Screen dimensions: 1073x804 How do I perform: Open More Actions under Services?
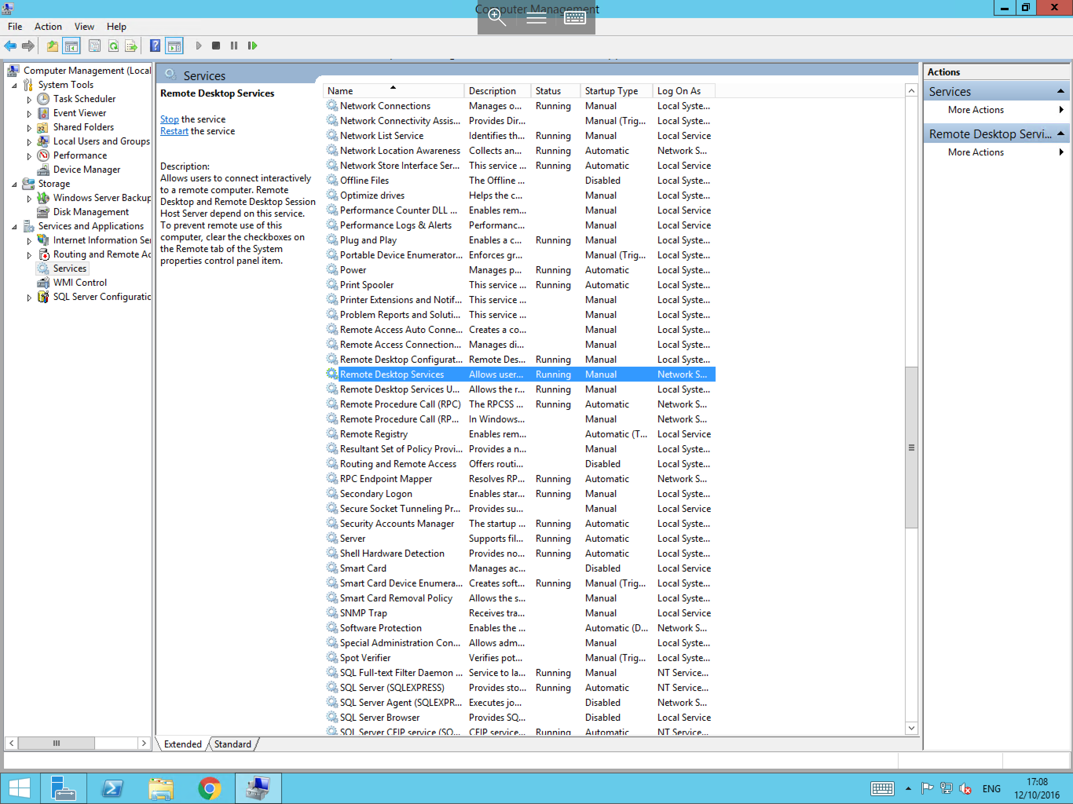976,110
